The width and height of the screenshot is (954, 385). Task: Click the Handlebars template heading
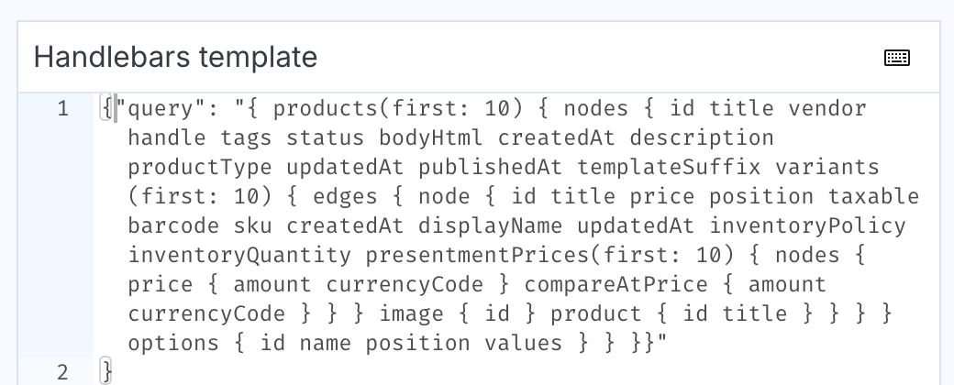(175, 57)
